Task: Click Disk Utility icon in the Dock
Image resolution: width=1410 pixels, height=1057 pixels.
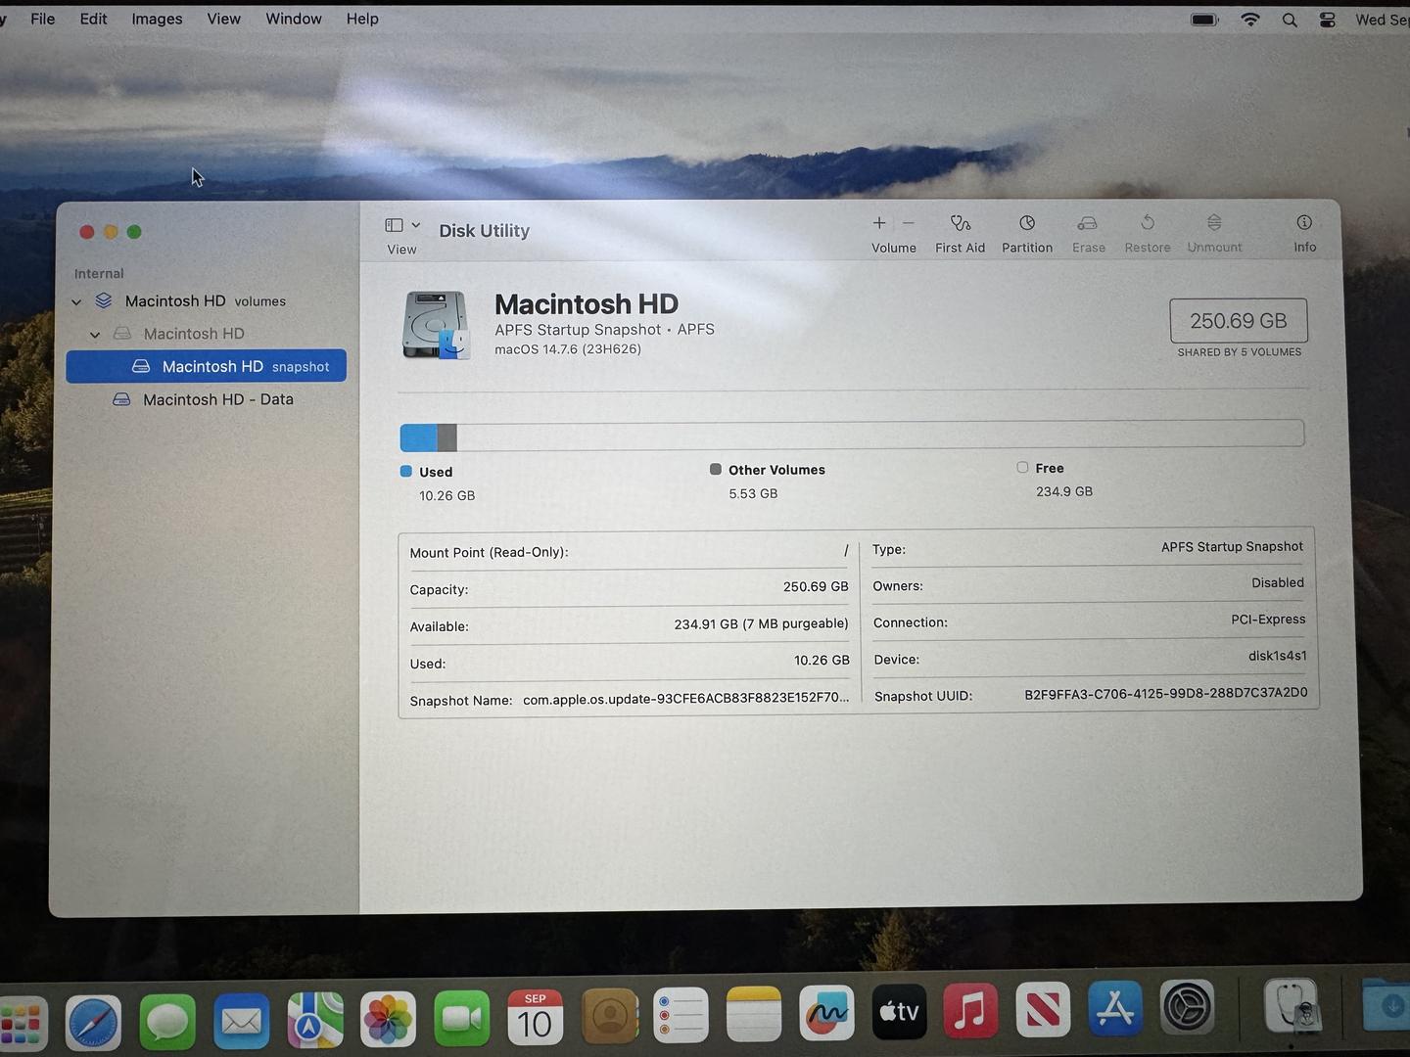Action: [x=1292, y=1006]
